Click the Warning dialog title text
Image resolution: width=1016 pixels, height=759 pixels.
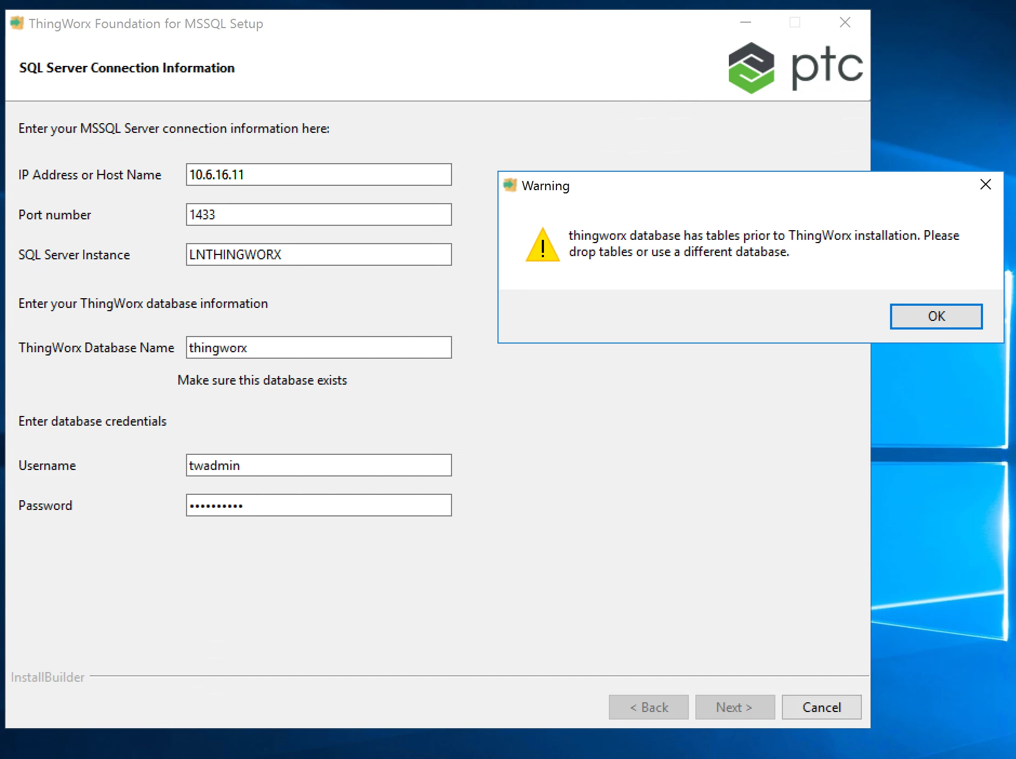546,186
